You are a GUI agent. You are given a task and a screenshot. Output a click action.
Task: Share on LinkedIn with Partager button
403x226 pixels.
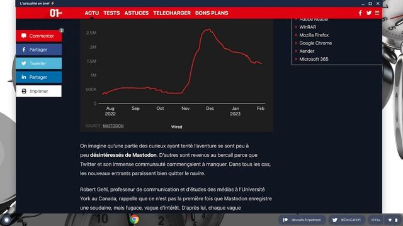[x=39, y=77]
